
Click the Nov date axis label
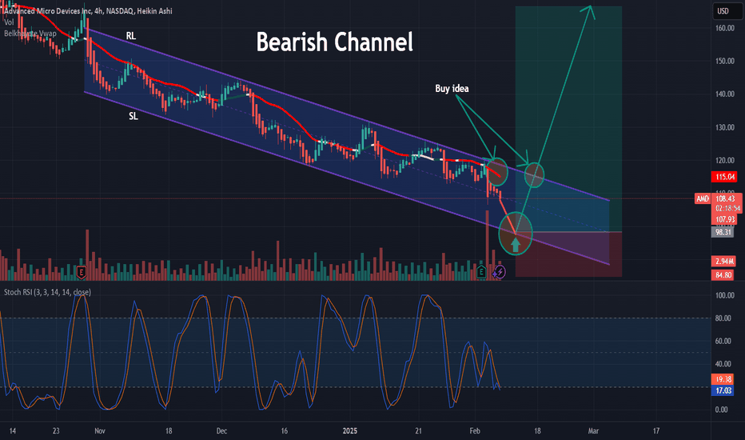[x=100, y=431]
